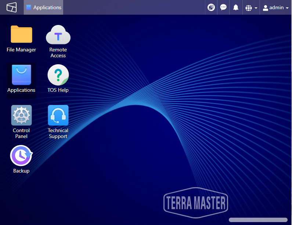
Task: Open TOS Help question mark icon
Action: [58, 75]
